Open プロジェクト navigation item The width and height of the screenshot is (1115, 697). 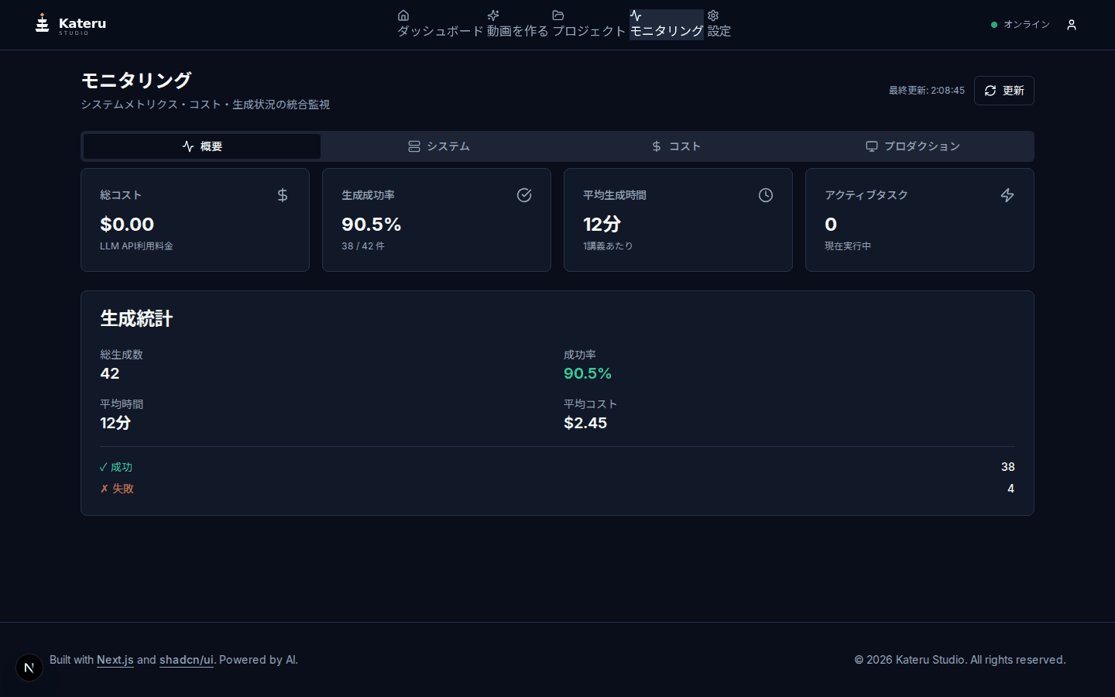[589, 24]
